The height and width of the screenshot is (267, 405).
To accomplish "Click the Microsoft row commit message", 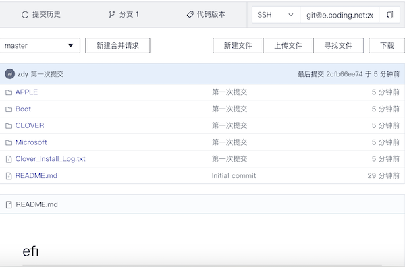I will (x=230, y=142).
